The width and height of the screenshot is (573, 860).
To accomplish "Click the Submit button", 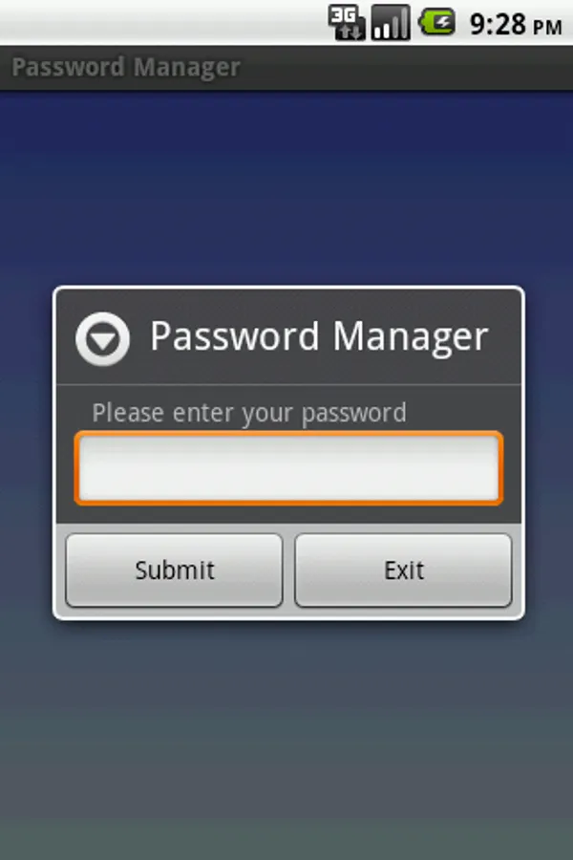I will 175,570.
